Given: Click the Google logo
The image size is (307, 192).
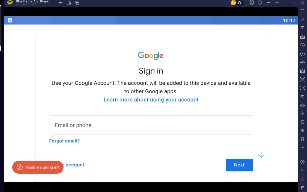Looking at the screenshot, I should tap(150, 56).
